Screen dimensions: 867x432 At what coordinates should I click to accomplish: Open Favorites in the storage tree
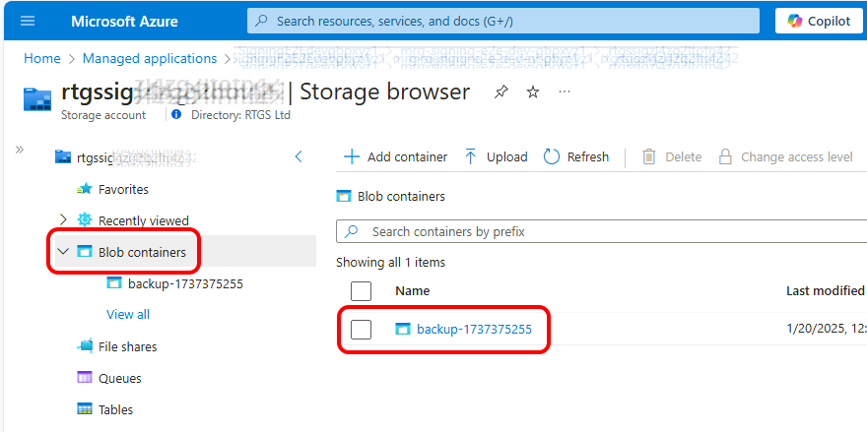[x=123, y=189]
